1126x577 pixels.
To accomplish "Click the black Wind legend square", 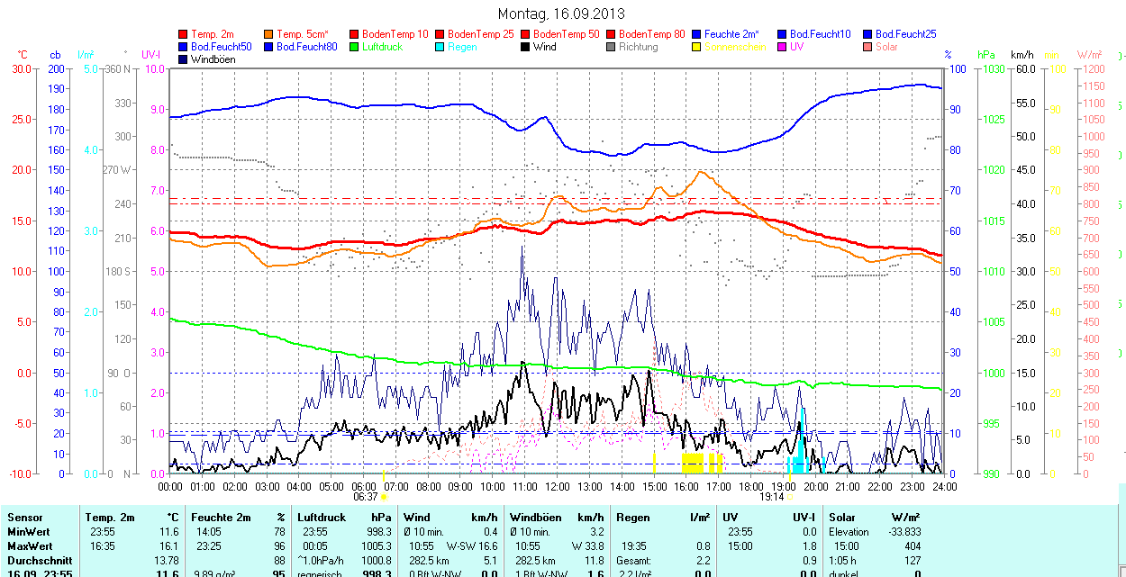I will click(x=526, y=47).
